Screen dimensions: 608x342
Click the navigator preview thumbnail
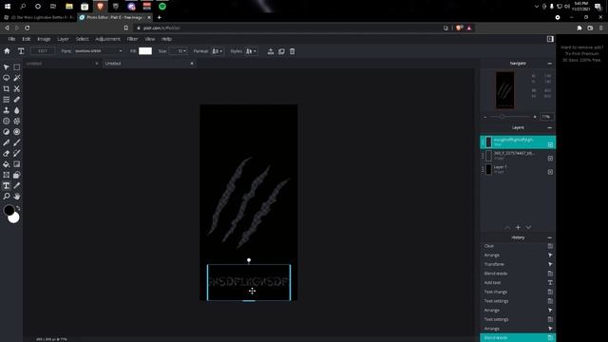tap(504, 90)
